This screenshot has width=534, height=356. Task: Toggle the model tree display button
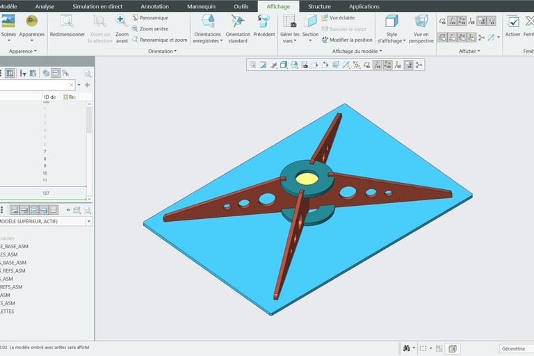coord(10,73)
